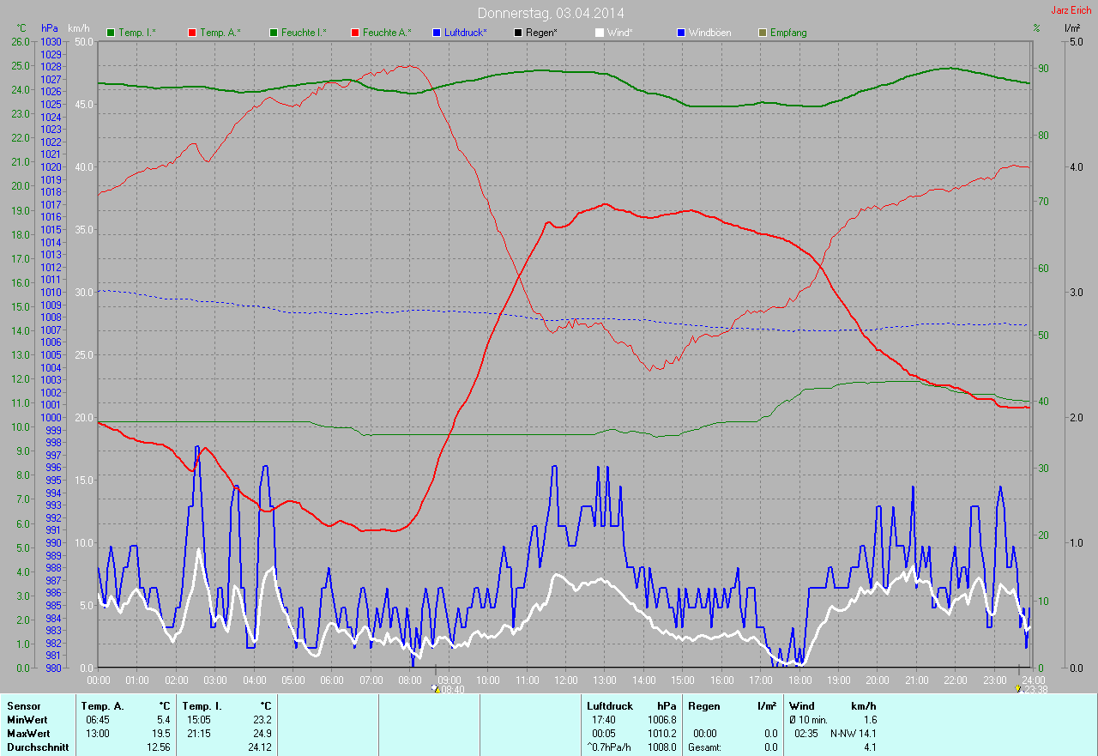Select the "Windböen" legend label
The image size is (1098, 756).
tap(710, 33)
